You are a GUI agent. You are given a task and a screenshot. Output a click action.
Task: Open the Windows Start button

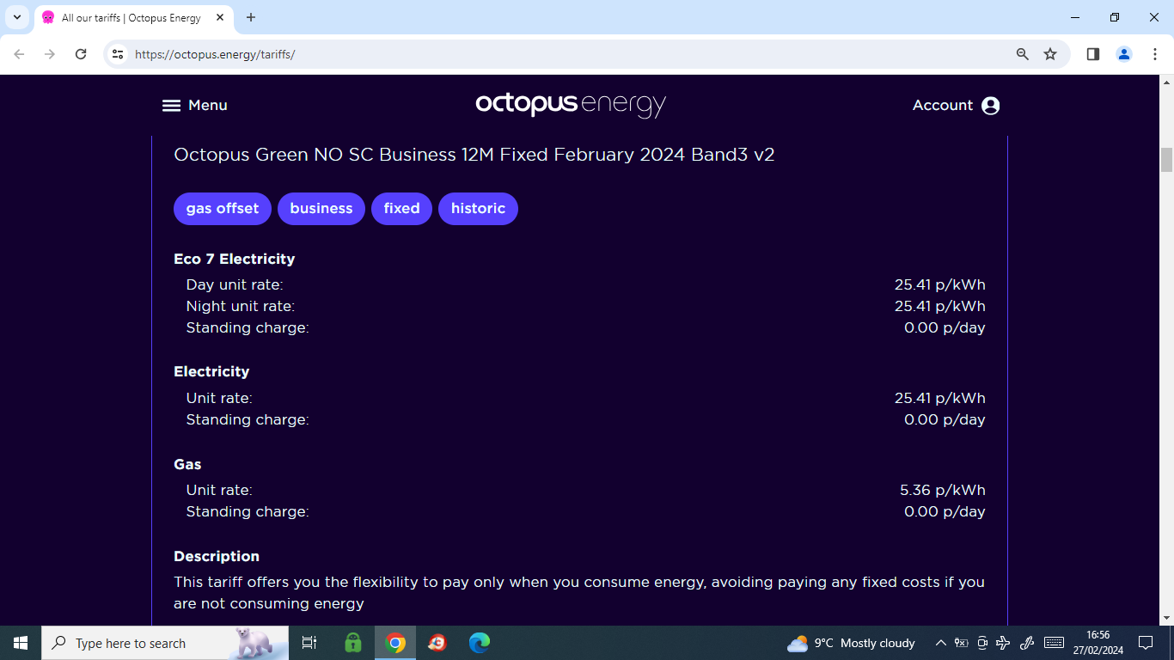[x=21, y=643]
